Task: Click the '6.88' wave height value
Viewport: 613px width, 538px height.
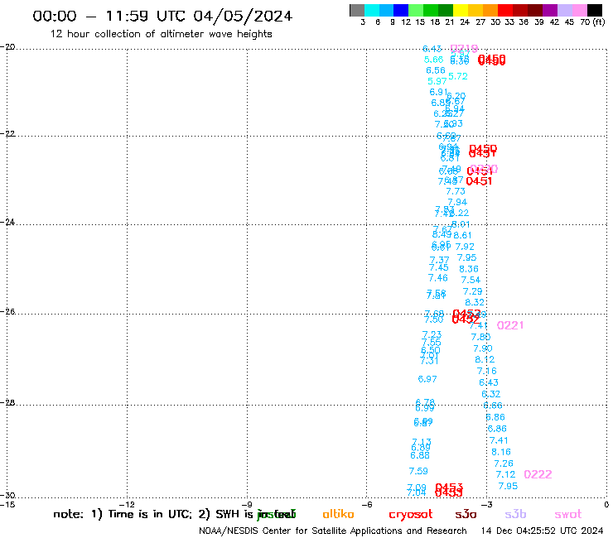Action: (420, 455)
